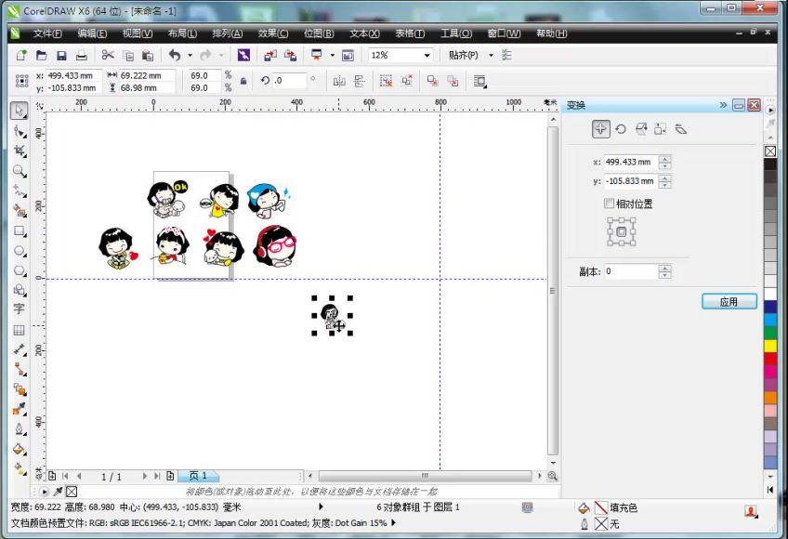The height and width of the screenshot is (539, 788).
Task: Click the property bar x position field
Action: tap(74, 75)
